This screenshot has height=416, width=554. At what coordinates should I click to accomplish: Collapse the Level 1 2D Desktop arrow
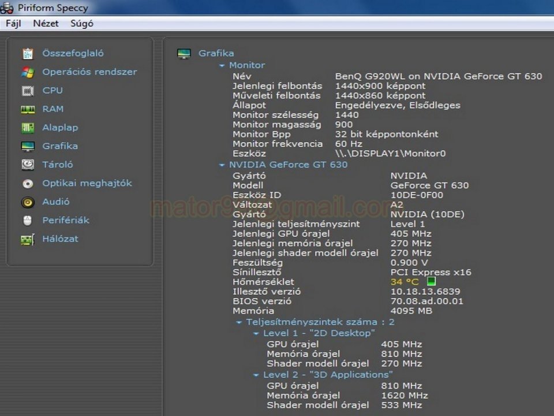256,333
